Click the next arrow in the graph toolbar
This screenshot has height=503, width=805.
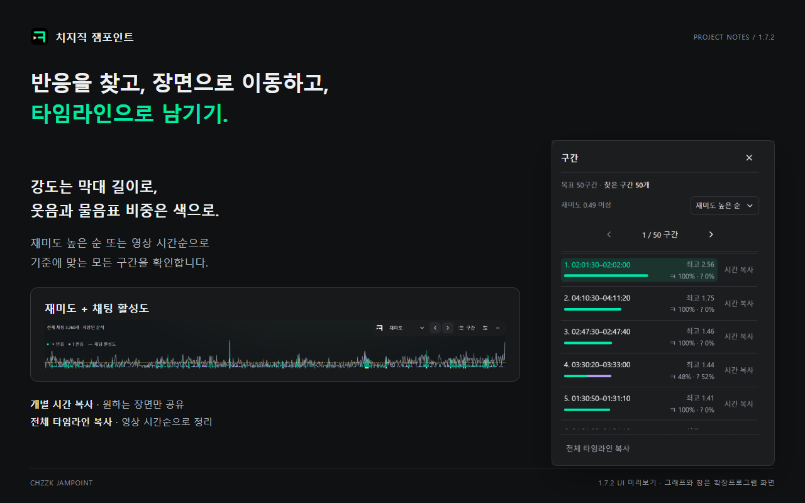(x=447, y=328)
